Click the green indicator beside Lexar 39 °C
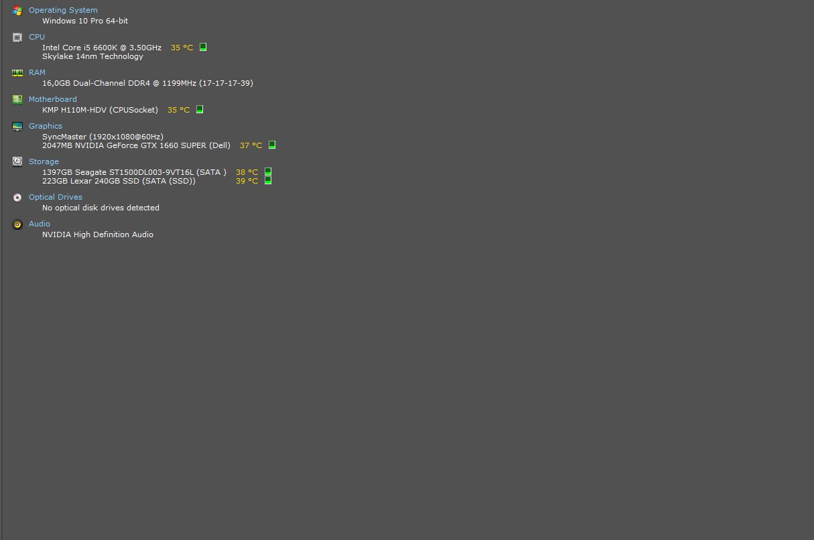Viewport: 814px width, 540px height. 268,180
